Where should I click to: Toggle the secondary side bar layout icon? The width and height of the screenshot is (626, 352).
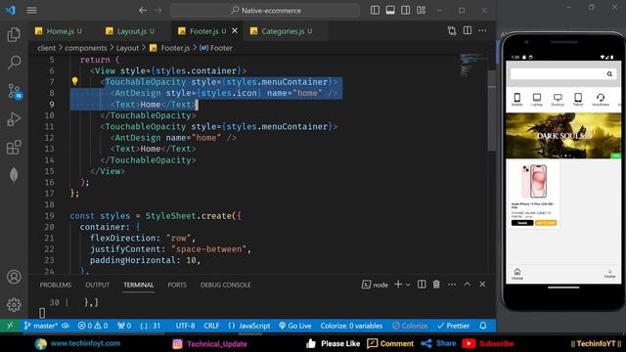click(x=405, y=10)
